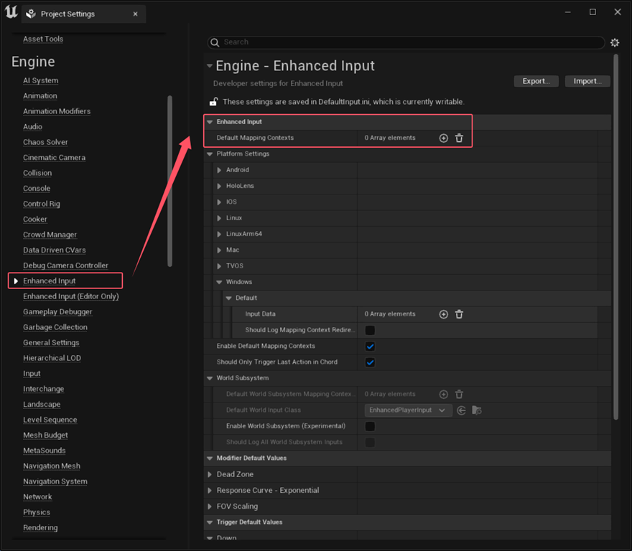This screenshot has height=551, width=632.
Task: Click the unlocked padlock icon for DefaultInput.ini
Action: click(x=213, y=101)
